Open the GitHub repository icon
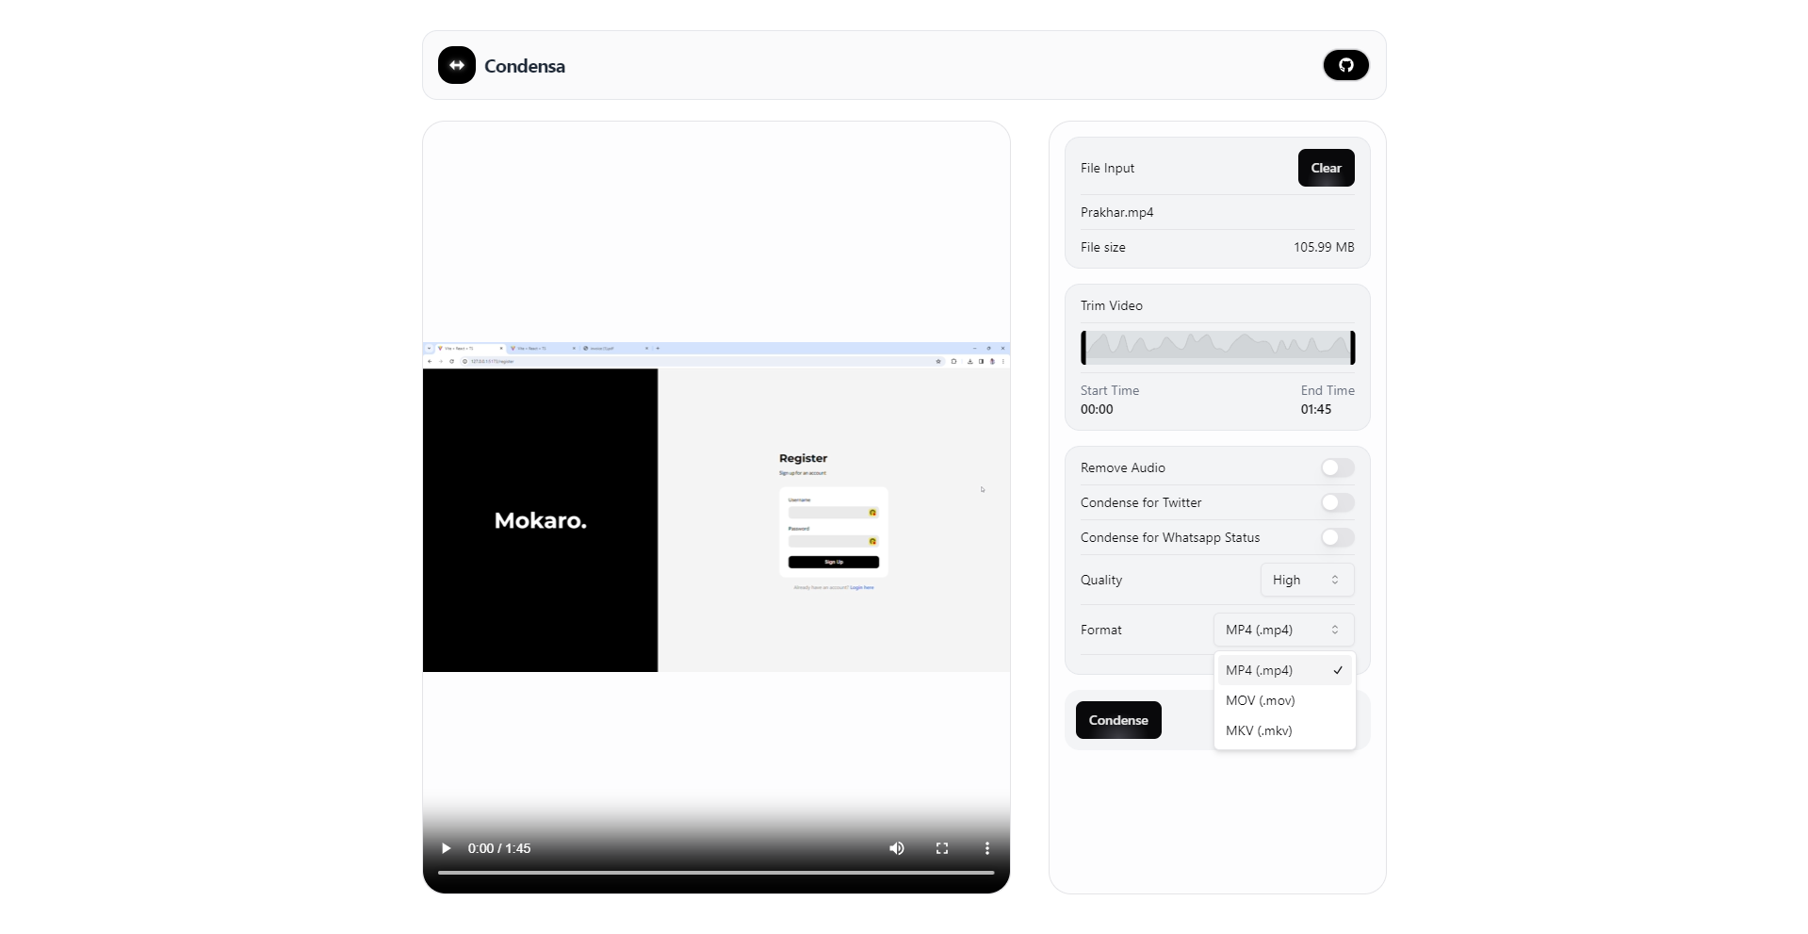This screenshot has height=934, width=1808. pos(1345,65)
